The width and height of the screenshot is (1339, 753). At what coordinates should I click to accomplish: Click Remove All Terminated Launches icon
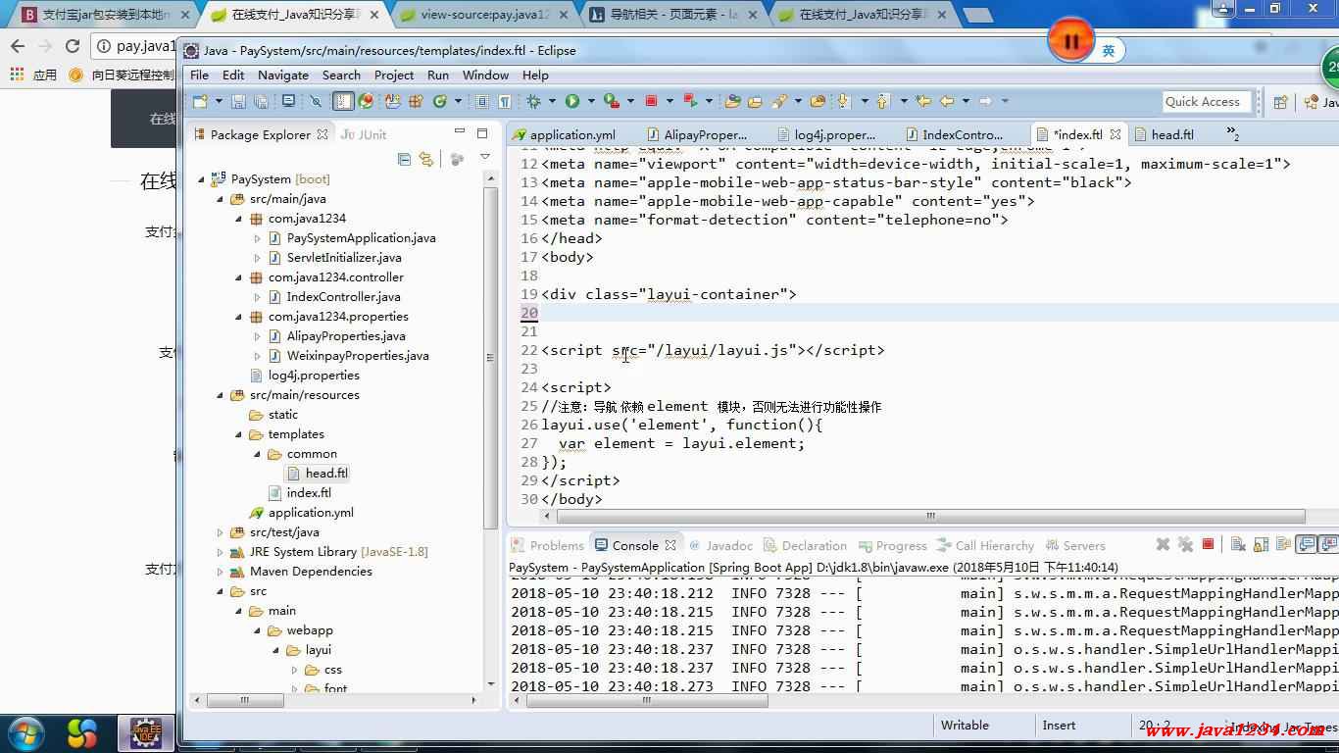1185,544
